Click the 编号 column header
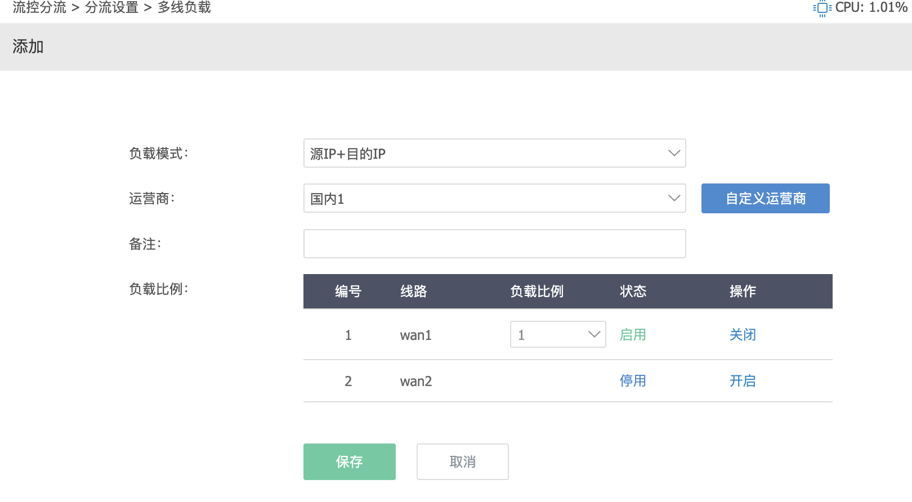 [x=348, y=291]
